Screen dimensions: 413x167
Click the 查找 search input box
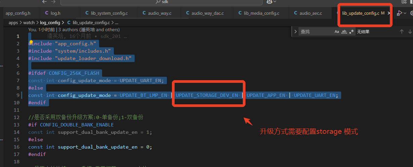point(316,32)
